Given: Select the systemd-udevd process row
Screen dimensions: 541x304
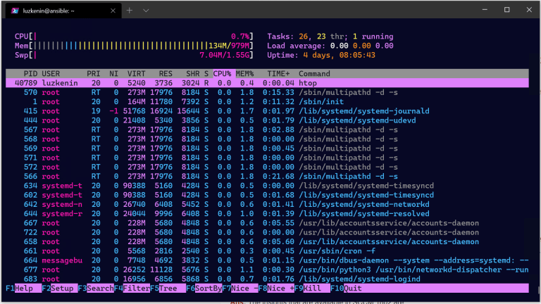Looking at the screenshot, I should pyautogui.click(x=267, y=120).
